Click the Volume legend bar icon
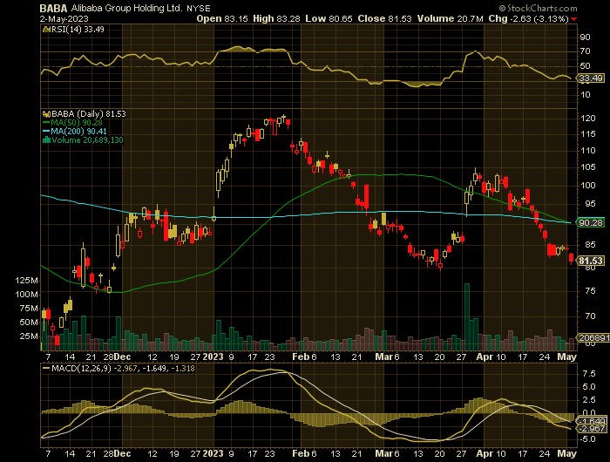Screen dimensions: 610x462 click(44, 139)
